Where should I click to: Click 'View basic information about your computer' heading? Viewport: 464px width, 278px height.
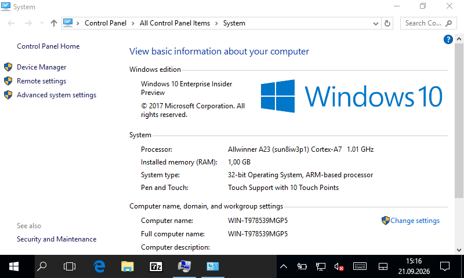click(x=219, y=52)
